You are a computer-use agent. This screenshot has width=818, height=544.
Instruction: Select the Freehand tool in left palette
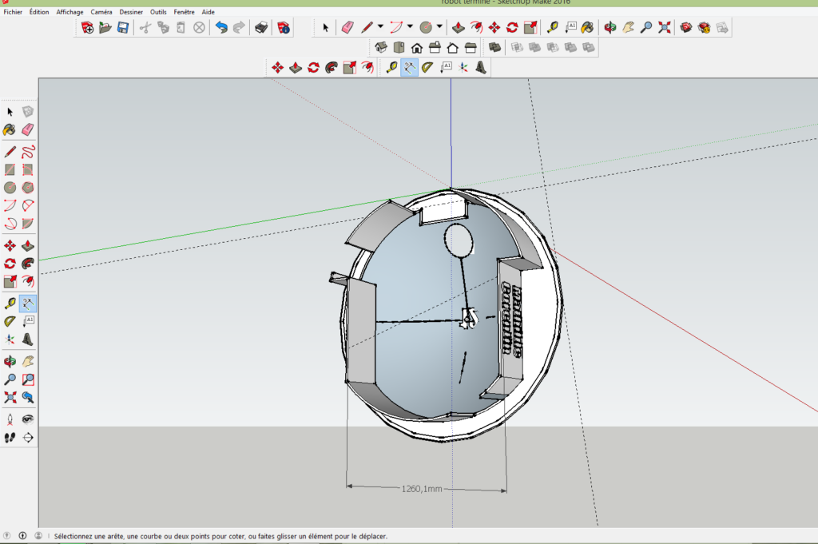click(x=28, y=152)
